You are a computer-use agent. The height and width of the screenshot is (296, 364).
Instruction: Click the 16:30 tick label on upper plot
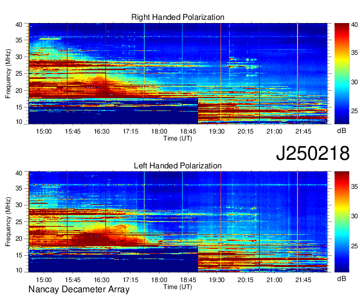[102, 131]
